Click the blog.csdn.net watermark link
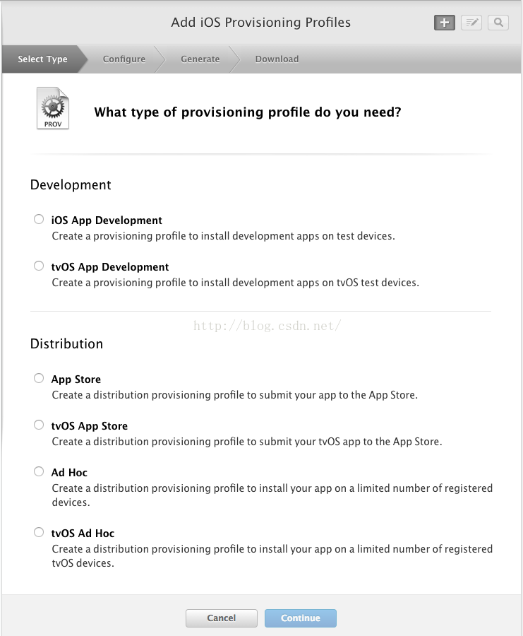 coord(267,326)
